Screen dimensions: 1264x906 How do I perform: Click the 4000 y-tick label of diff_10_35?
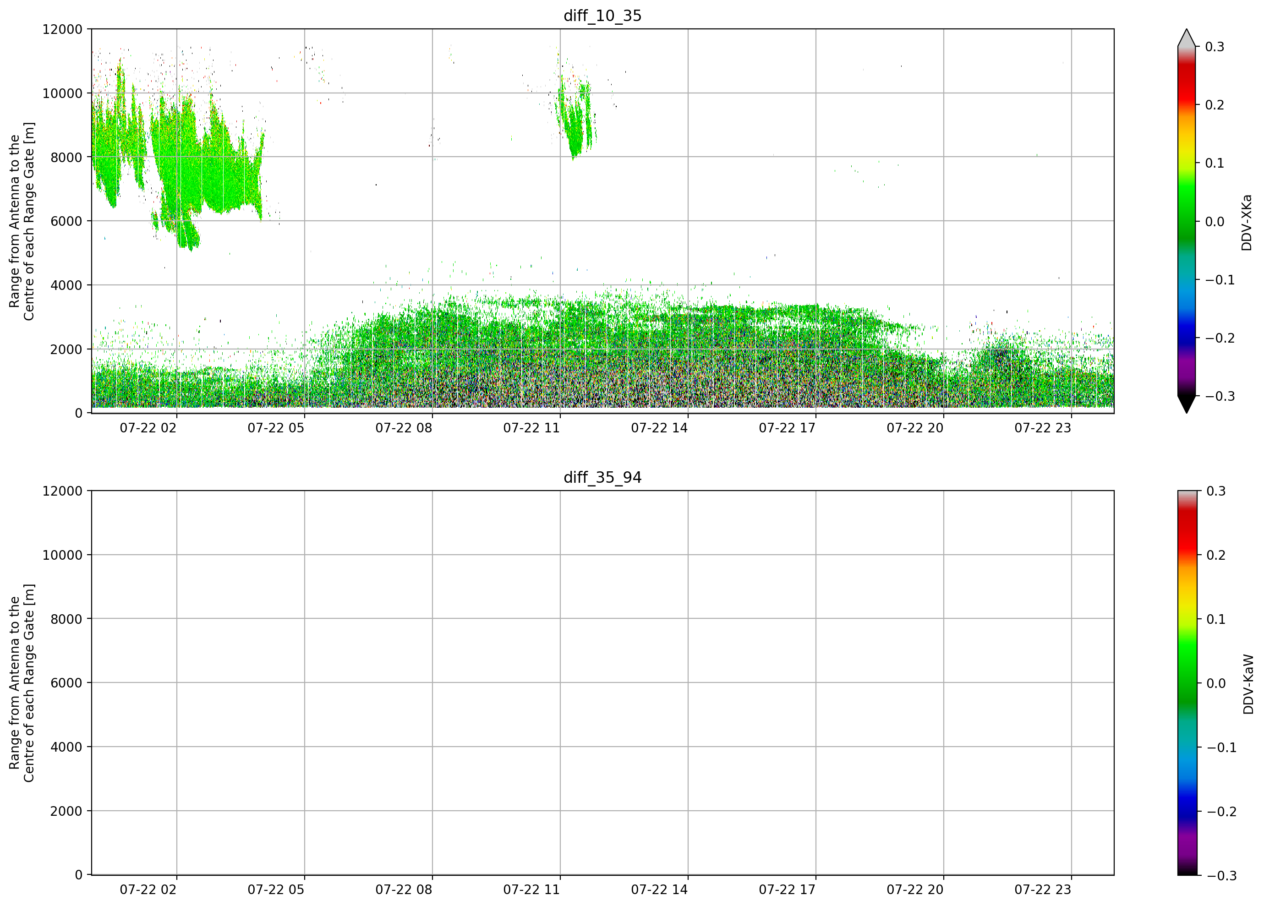point(66,285)
